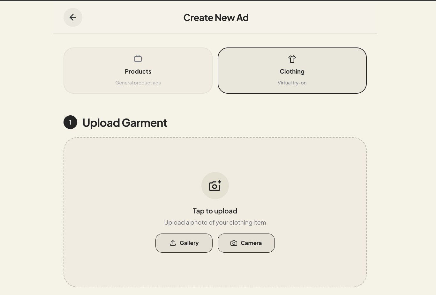436x295 pixels.
Task: Open Gallery to pick a photo
Action: [184, 243]
